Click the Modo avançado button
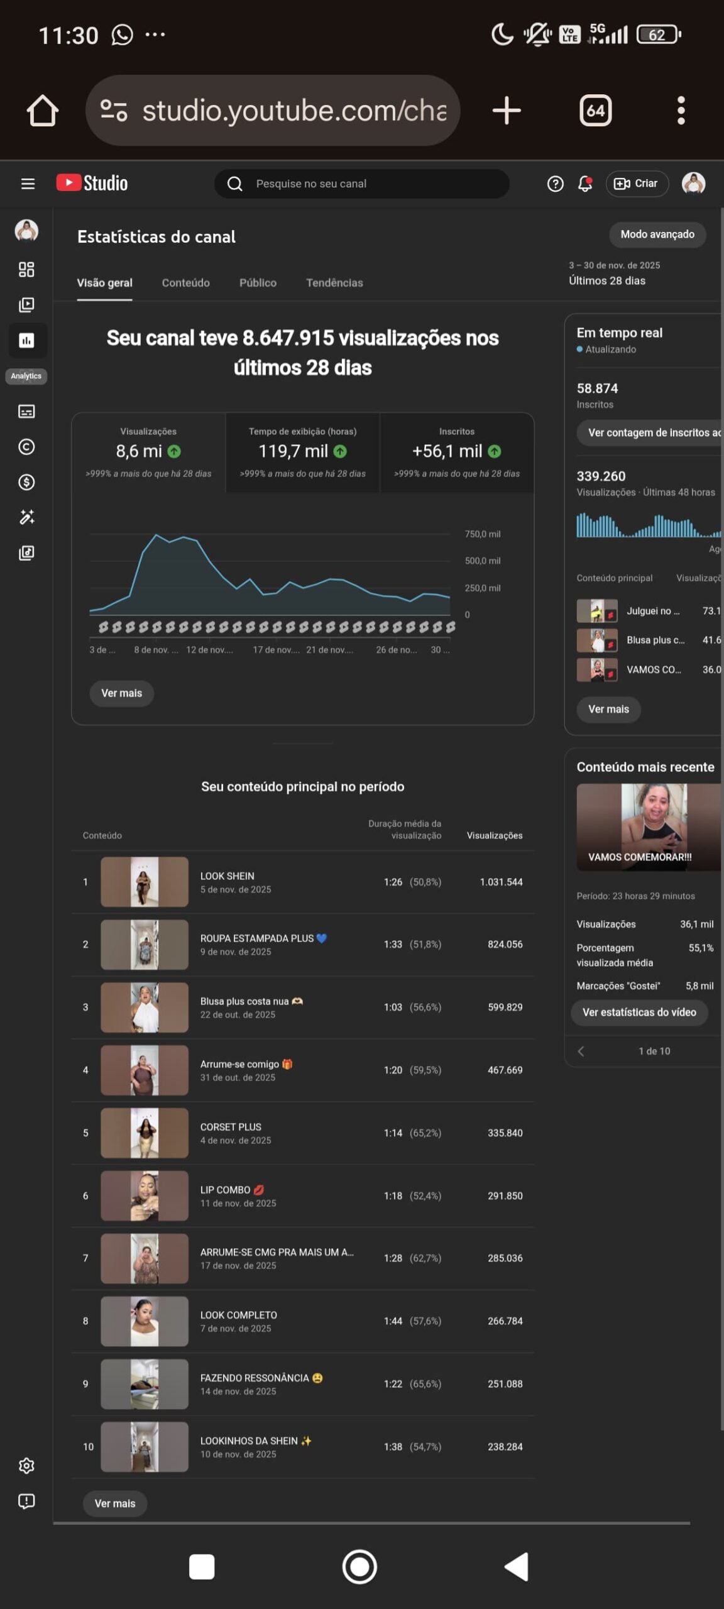724x1609 pixels. click(657, 234)
